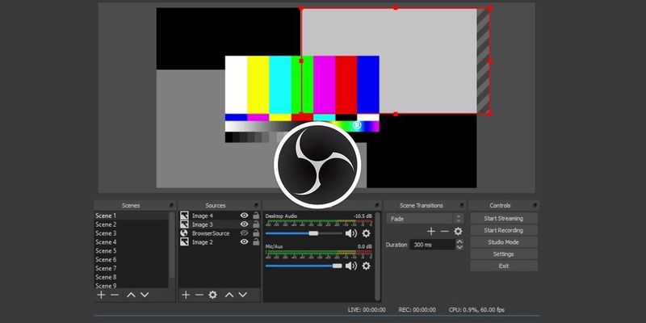Click Start Recording button

[x=503, y=230]
